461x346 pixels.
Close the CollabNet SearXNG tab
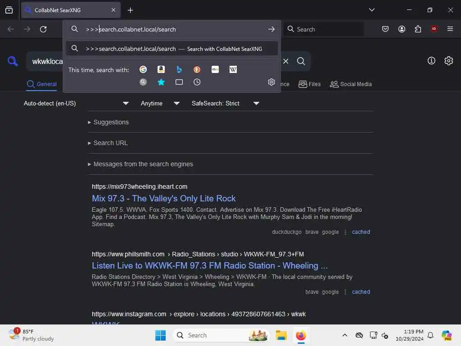[x=113, y=10]
